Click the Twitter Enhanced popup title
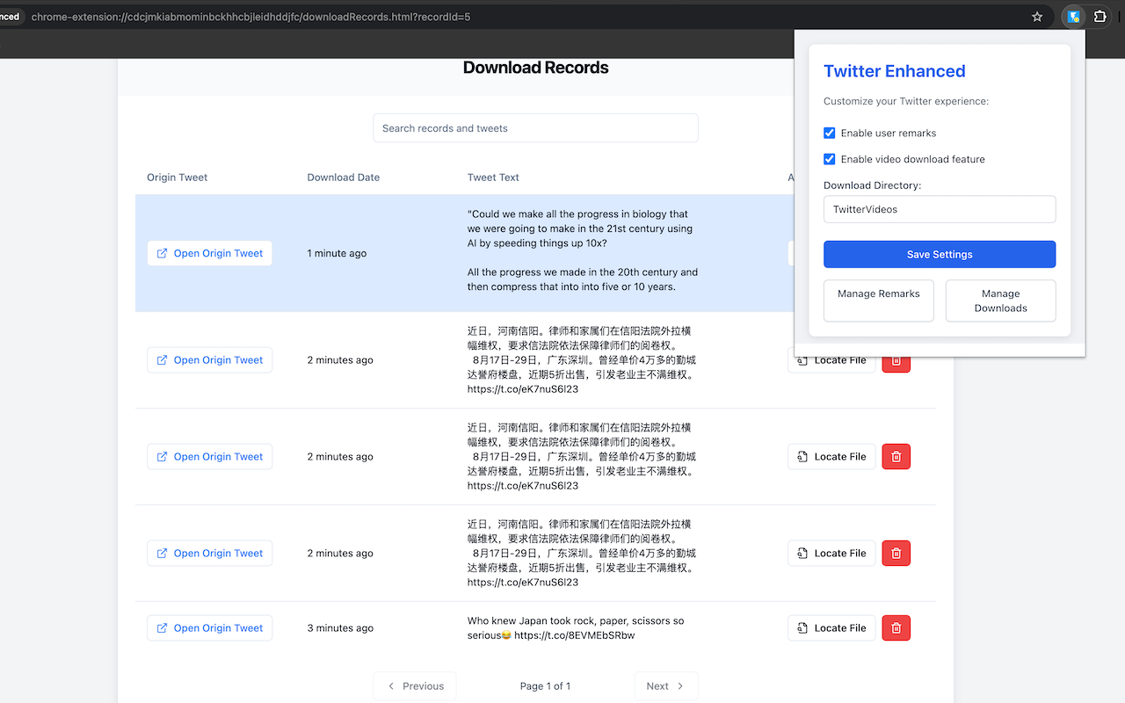 pos(894,71)
